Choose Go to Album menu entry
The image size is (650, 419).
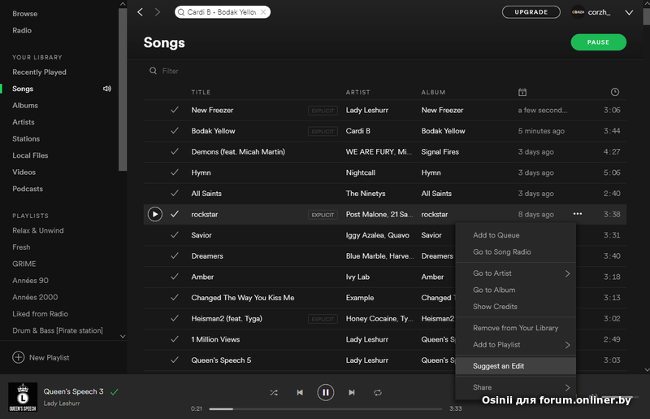(515, 290)
